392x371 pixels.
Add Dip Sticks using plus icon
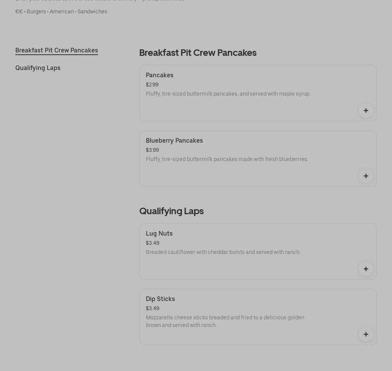[366, 334]
